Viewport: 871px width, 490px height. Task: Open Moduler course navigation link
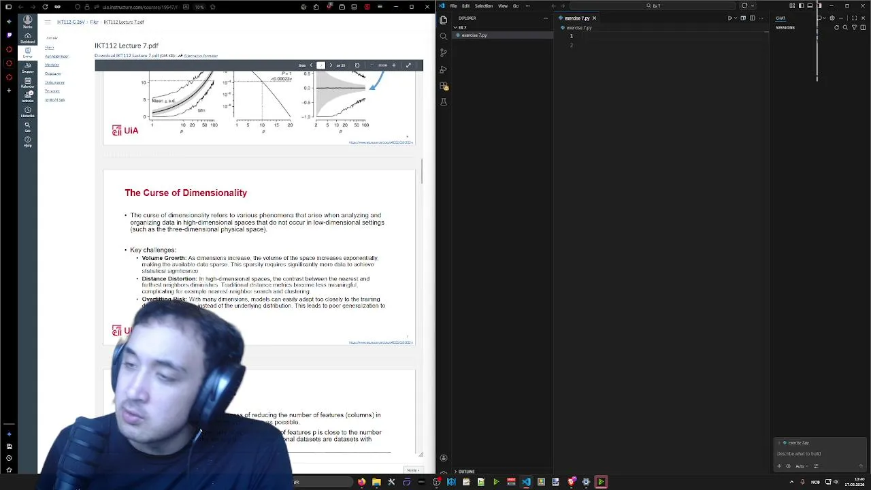click(x=52, y=65)
